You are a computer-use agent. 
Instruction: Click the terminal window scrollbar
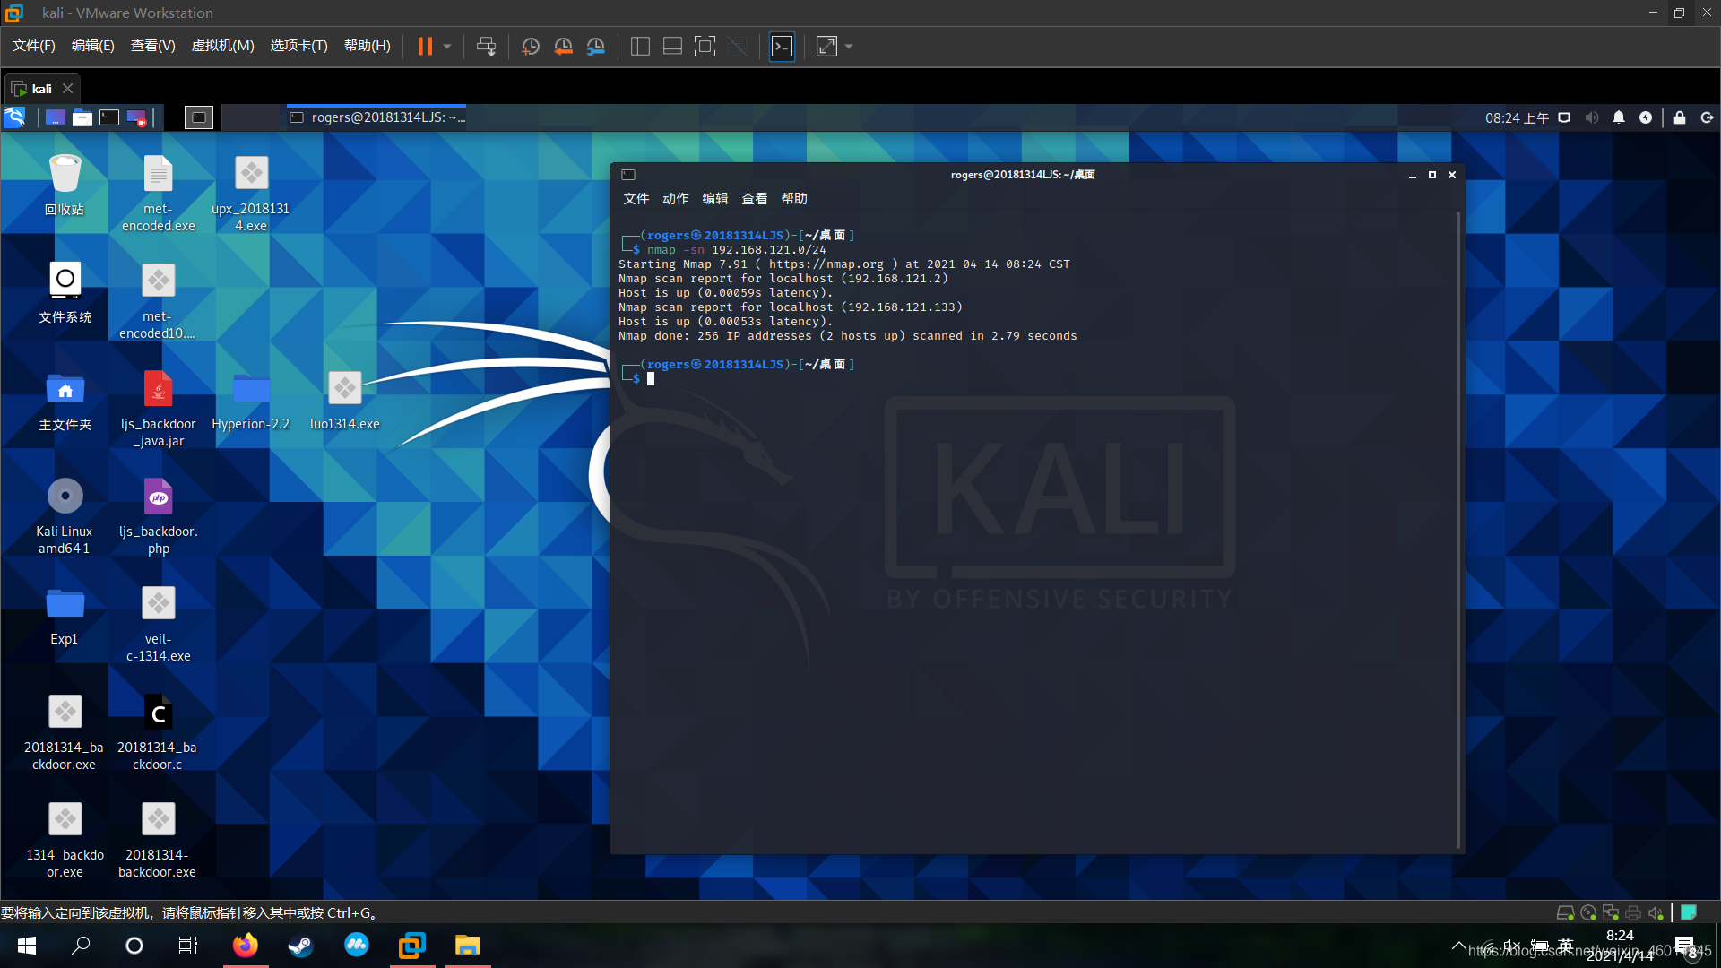pyautogui.click(x=1458, y=529)
